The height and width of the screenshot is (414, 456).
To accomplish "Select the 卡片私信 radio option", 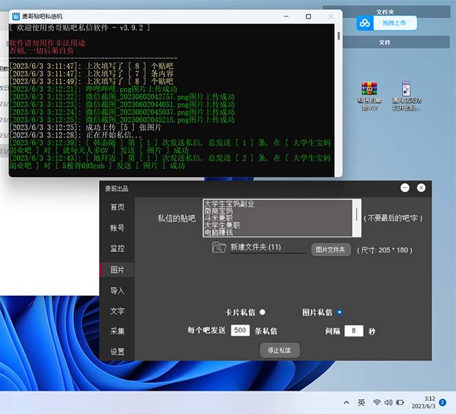I will click(262, 312).
